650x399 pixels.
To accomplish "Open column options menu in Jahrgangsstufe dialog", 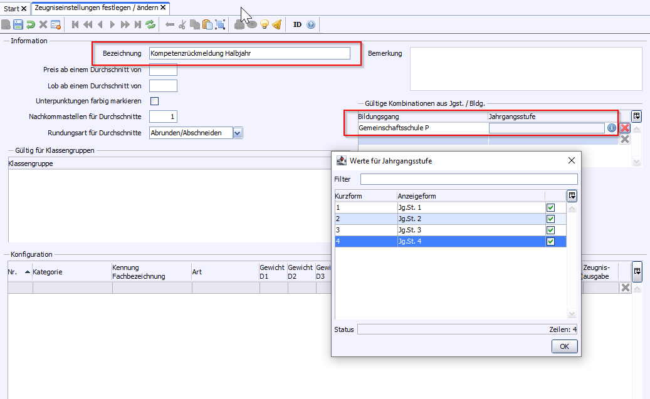I will (x=572, y=196).
